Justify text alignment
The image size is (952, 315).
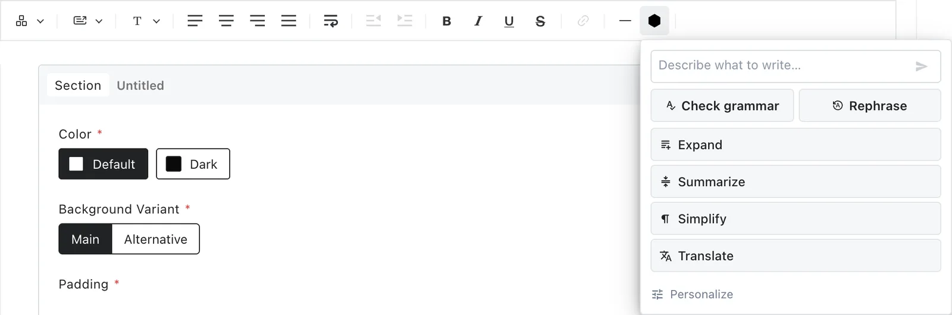coord(289,21)
